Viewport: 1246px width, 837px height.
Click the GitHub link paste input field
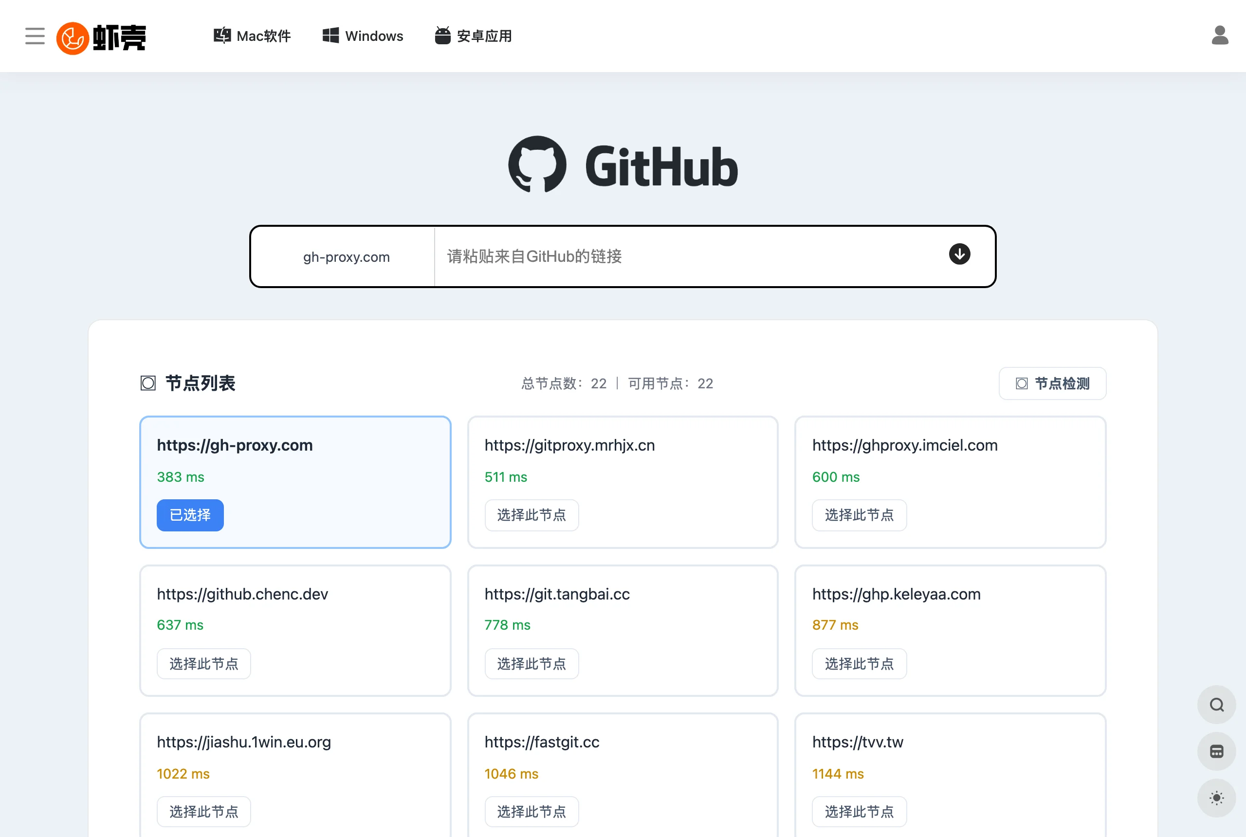[x=689, y=256]
